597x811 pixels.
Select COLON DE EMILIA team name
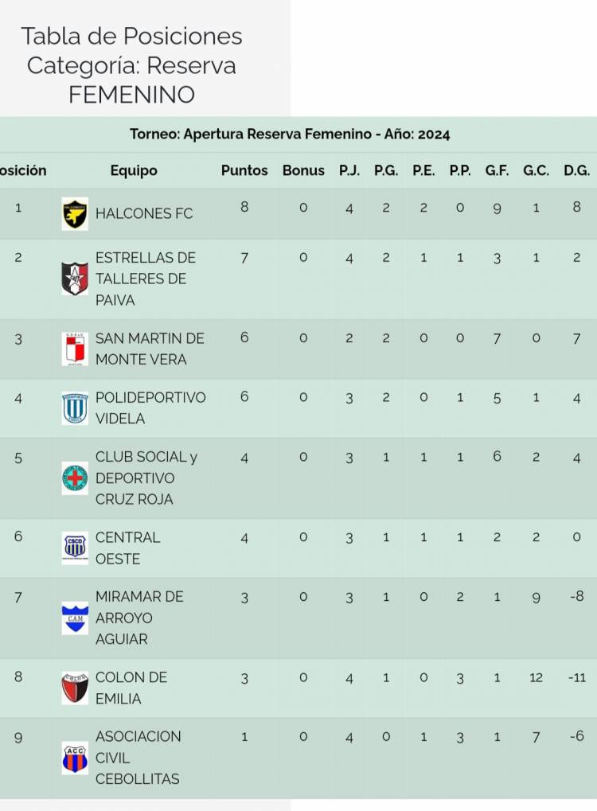pos(131,688)
